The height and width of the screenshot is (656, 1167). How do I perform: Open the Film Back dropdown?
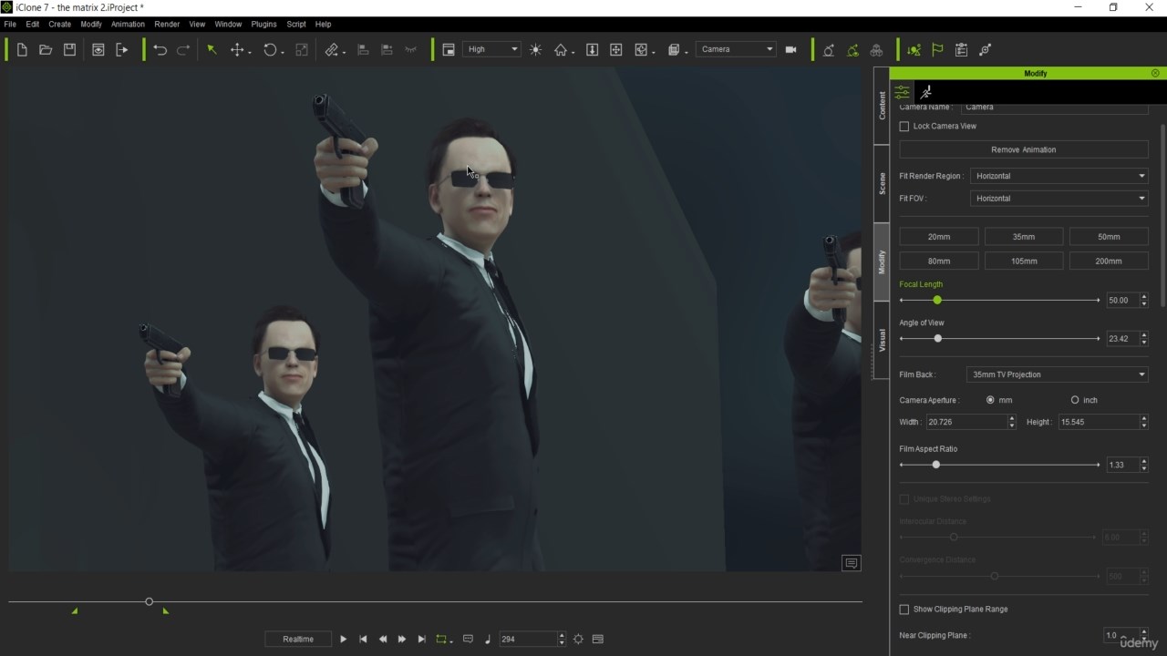click(x=1058, y=374)
